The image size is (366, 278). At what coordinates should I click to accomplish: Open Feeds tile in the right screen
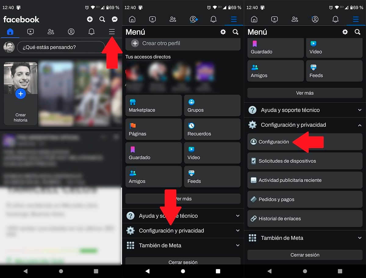tap(334, 71)
